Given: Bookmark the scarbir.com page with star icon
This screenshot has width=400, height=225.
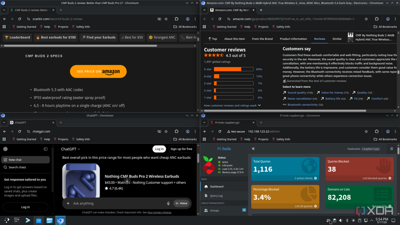Looking at the screenshot, I should (166, 19).
